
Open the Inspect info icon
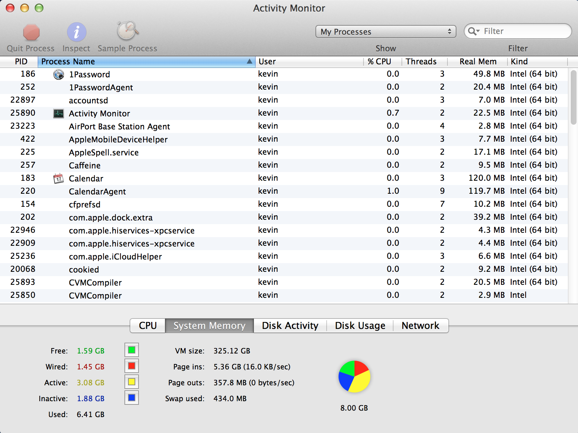point(76,33)
